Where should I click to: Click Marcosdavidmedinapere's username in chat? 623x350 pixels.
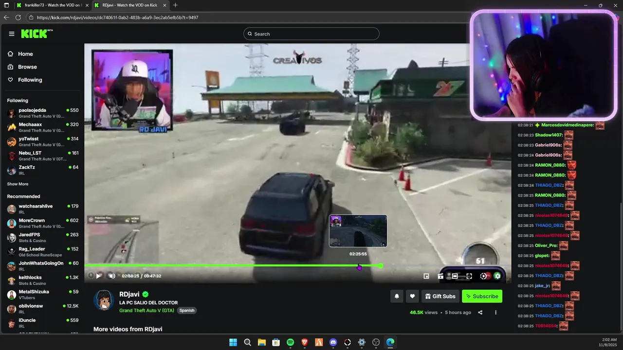pyautogui.click(x=567, y=125)
